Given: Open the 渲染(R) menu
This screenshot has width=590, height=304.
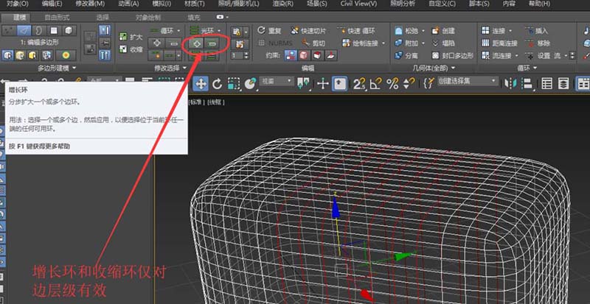Looking at the screenshot, I should [x=282, y=4].
